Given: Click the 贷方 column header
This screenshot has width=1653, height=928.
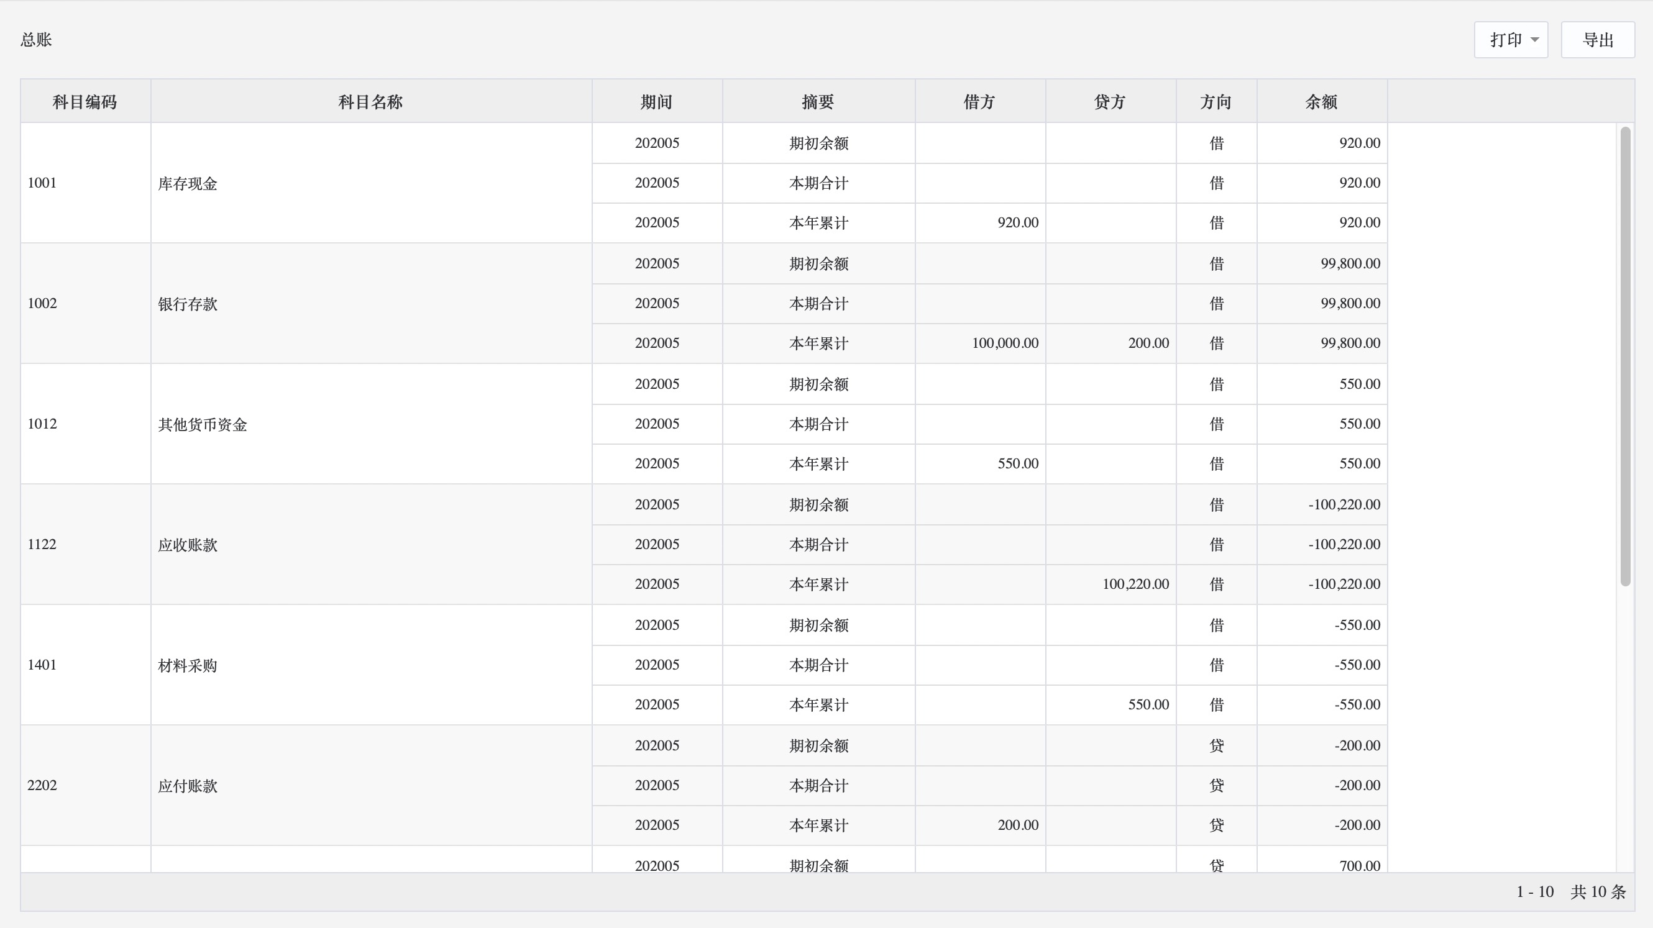Looking at the screenshot, I should pyautogui.click(x=1110, y=101).
